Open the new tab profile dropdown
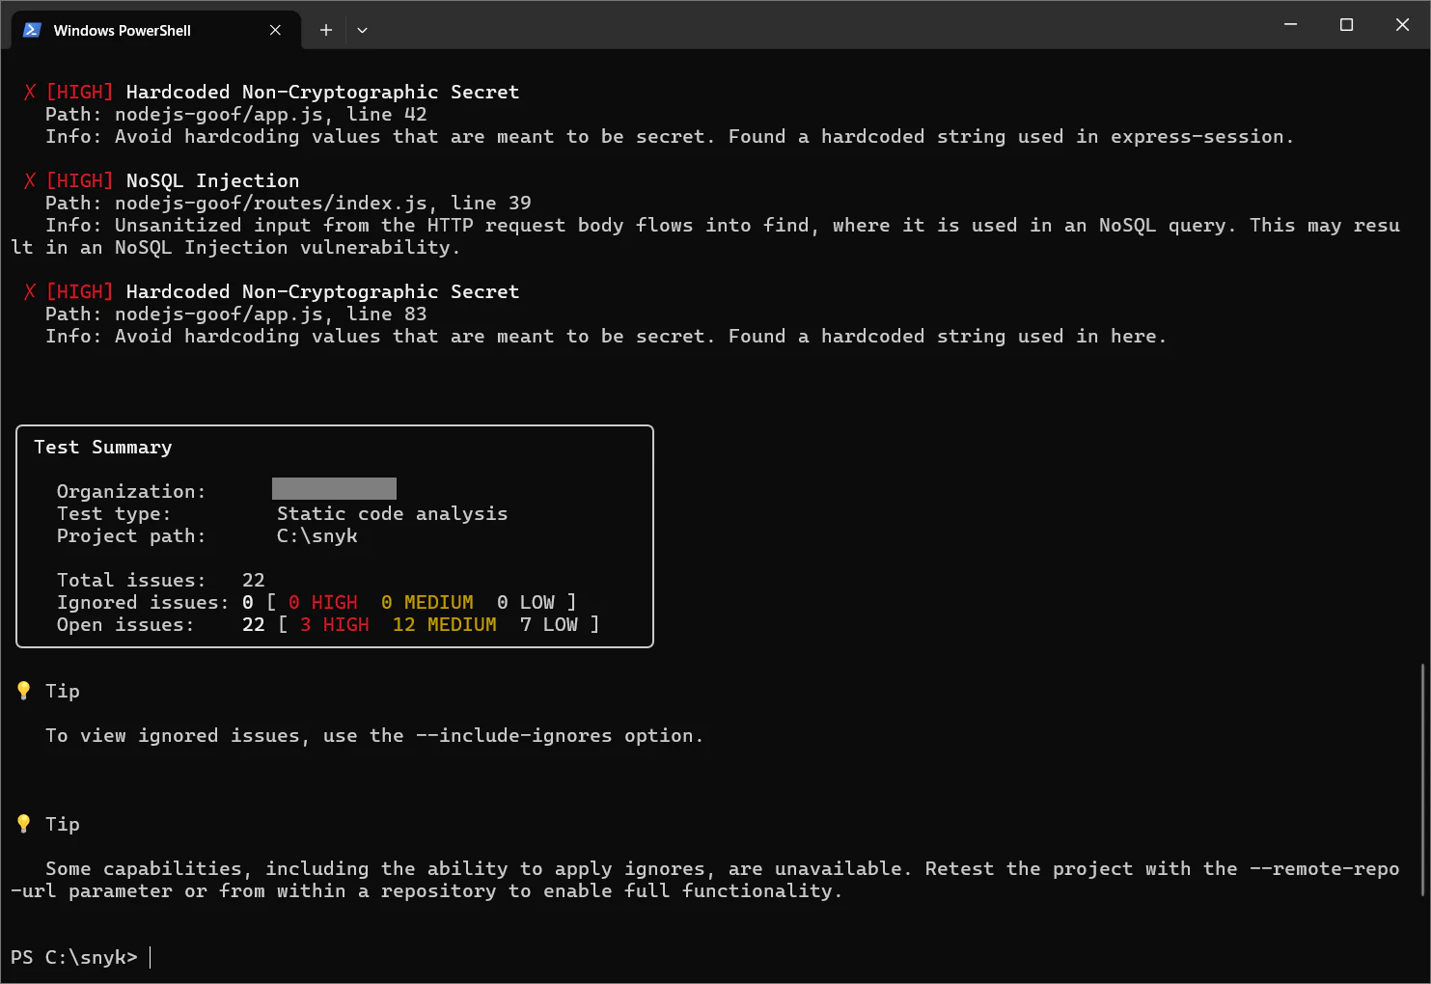1431x984 pixels. coord(362,30)
